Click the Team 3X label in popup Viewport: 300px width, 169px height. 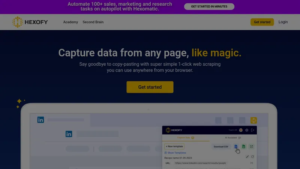pyautogui.click(x=232, y=130)
